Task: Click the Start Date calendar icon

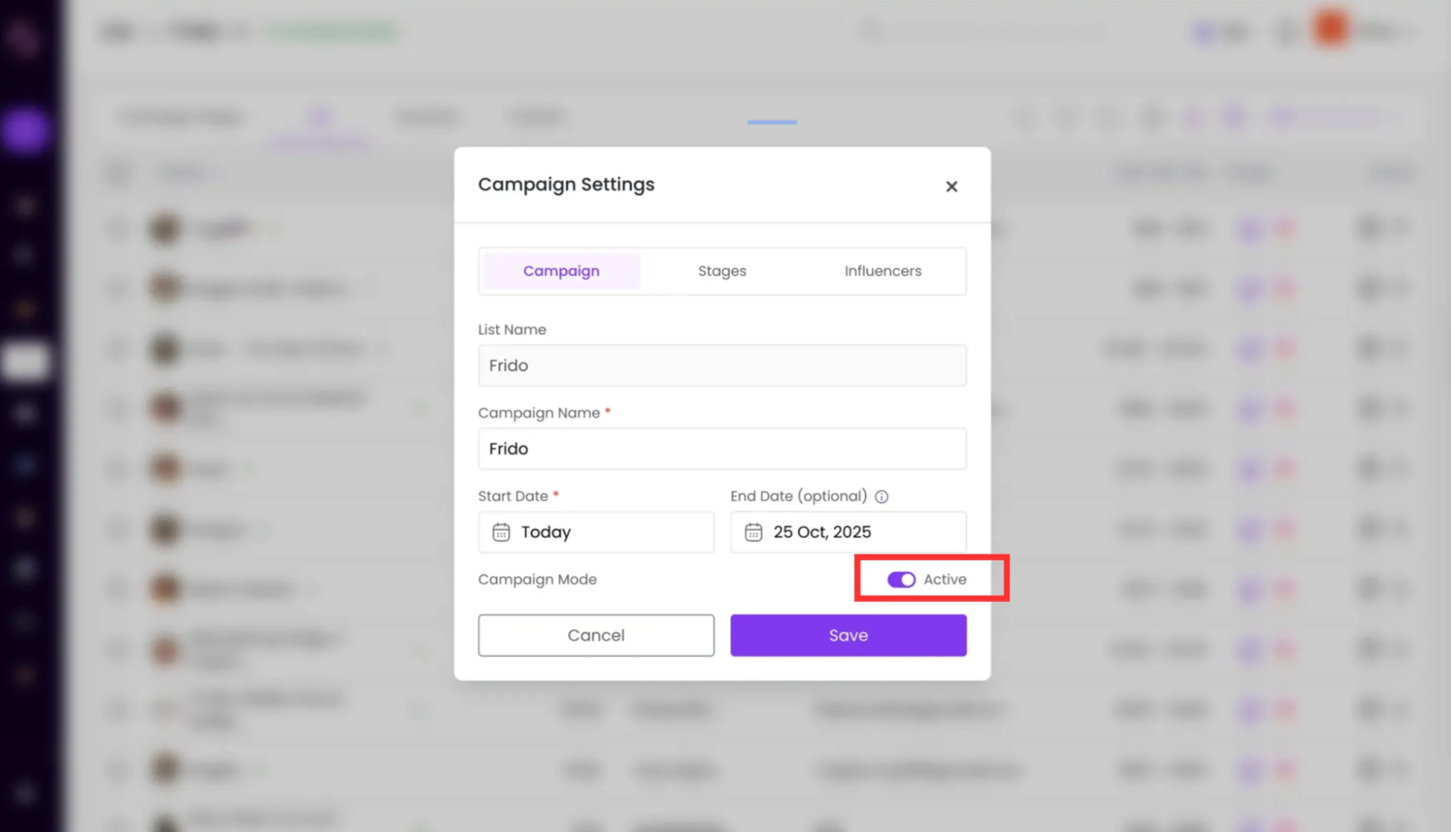Action: pos(501,532)
